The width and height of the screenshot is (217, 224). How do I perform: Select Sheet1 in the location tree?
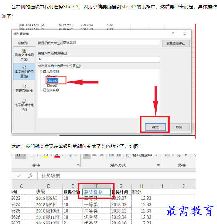(x=52, y=76)
